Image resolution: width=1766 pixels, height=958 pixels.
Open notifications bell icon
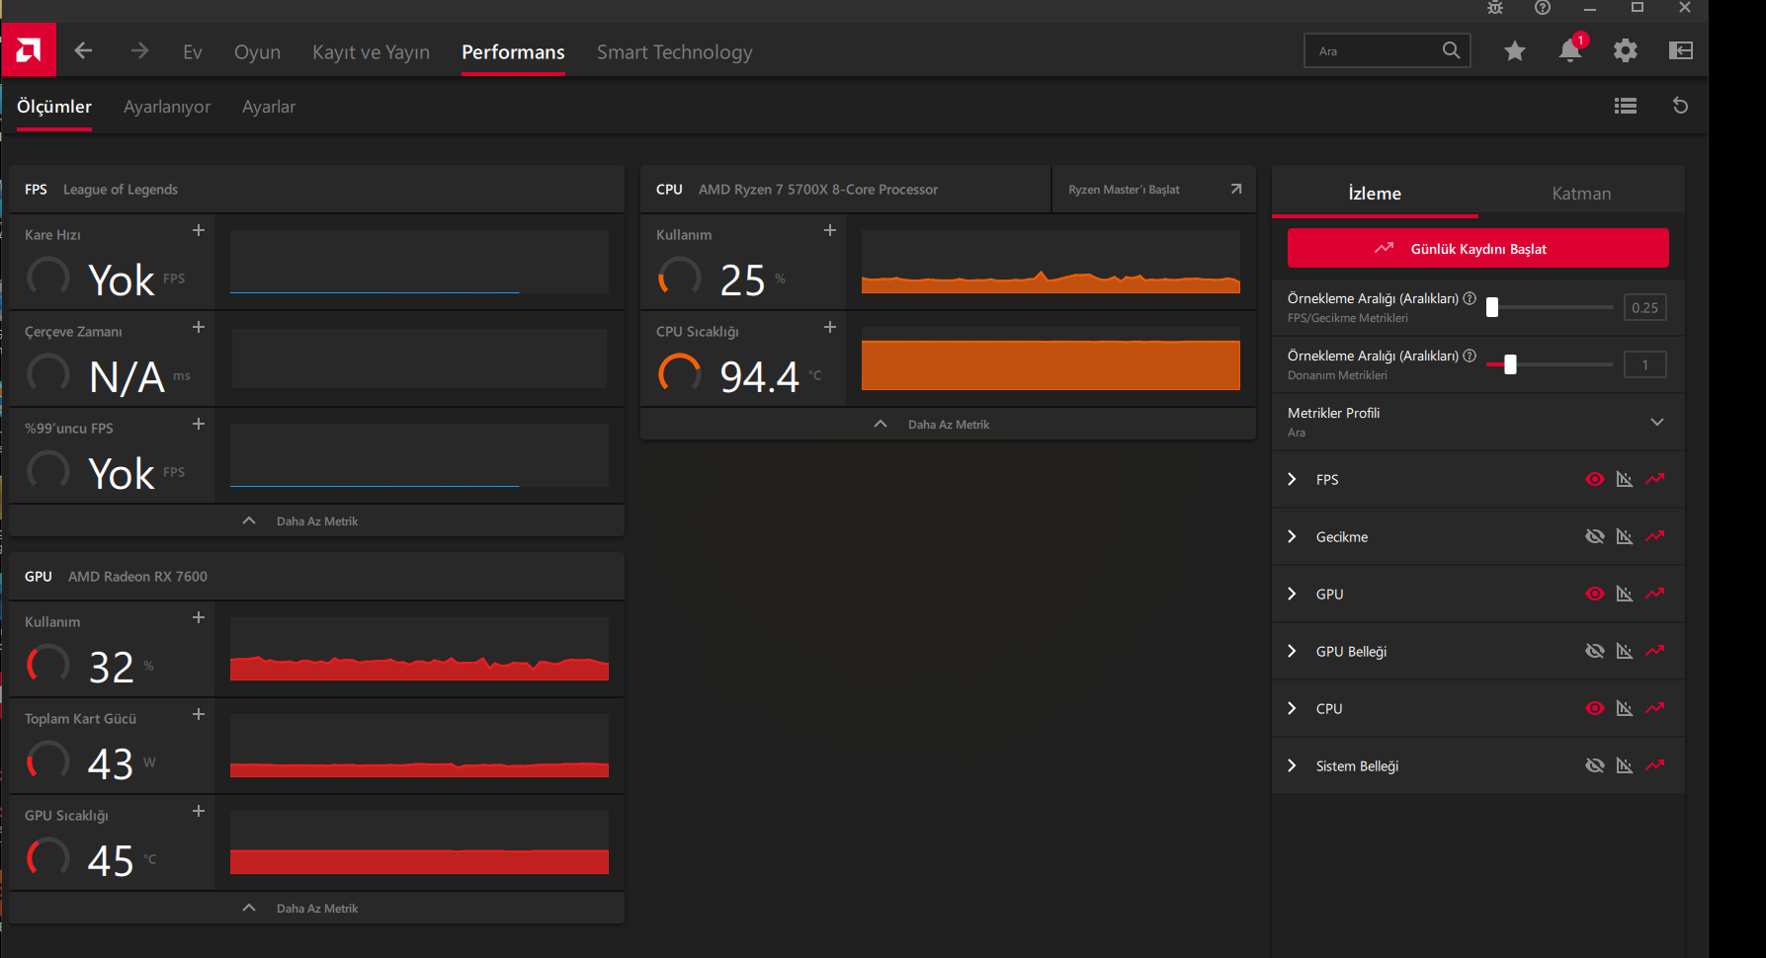(x=1569, y=50)
